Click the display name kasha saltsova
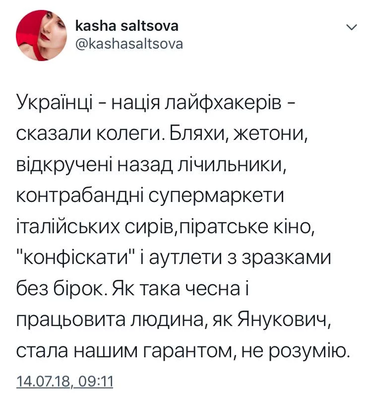This screenshot has height=399, width=372. pyautogui.click(x=126, y=26)
